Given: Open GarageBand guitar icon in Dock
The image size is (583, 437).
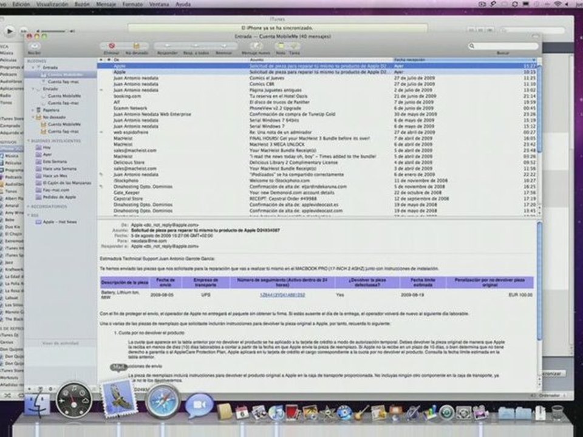Looking at the screenshot, I should (x=360, y=413).
